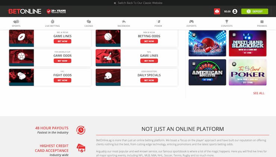Screen dimensions: 276x157
Task: Click the Game Lines title under NFL & NCAA
Action: pyautogui.click(x=63, y=36)
